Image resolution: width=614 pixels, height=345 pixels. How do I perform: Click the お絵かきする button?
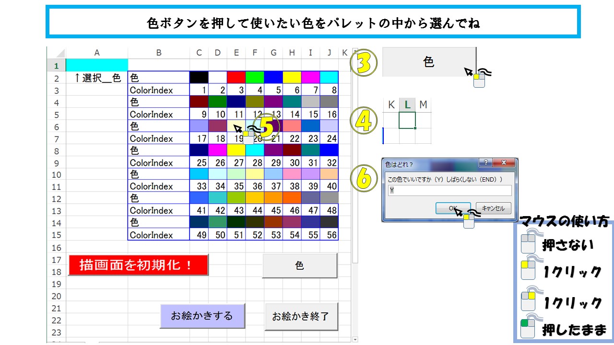[202, 316]
